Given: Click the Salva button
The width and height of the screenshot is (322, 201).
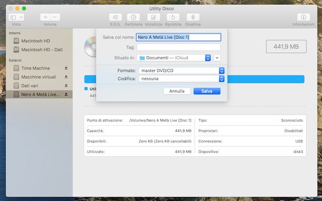Looking at the screenshot, I should coord(207,91).
